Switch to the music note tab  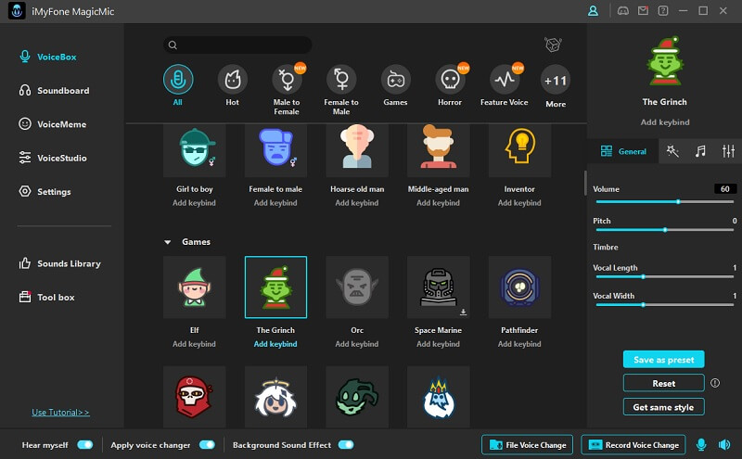[x=700, y=151]
